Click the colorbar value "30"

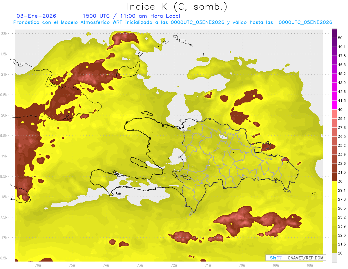pyautogui.click(x=340, y=181)
